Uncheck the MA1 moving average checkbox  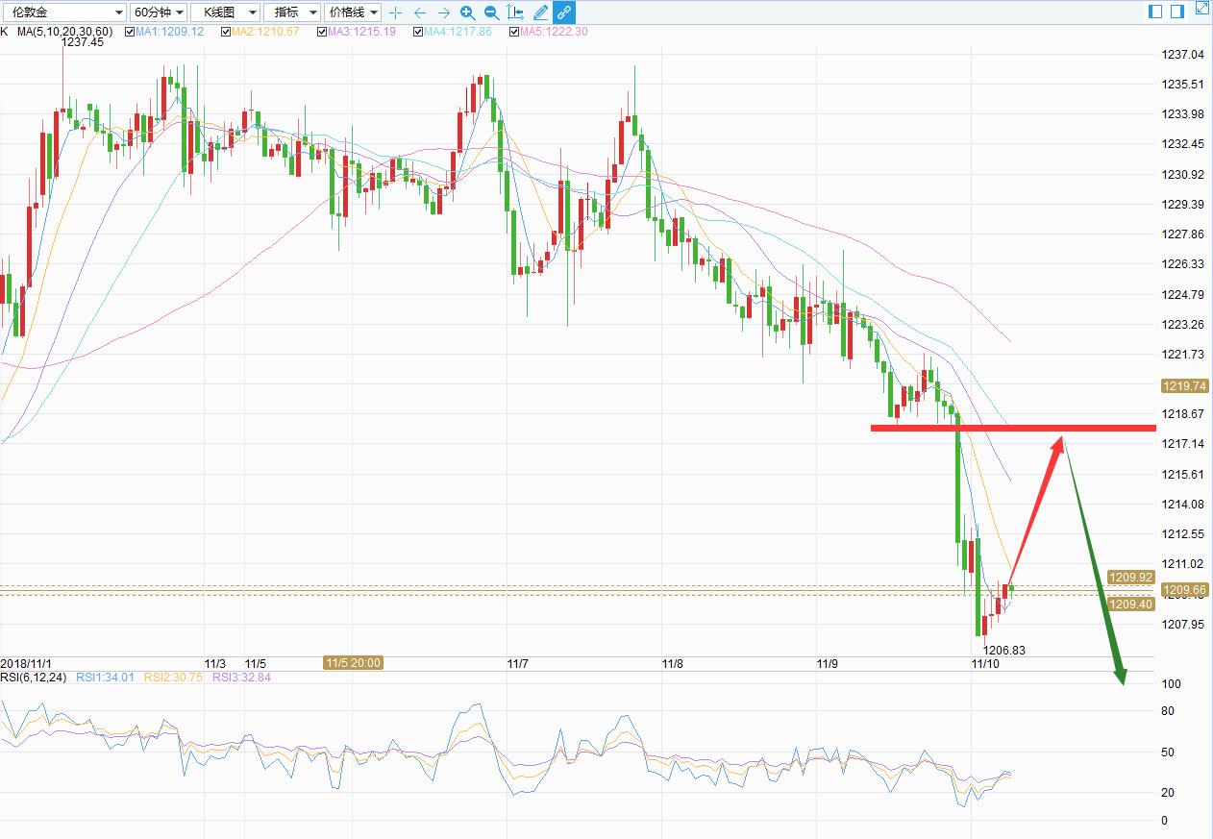click(128, 32)
